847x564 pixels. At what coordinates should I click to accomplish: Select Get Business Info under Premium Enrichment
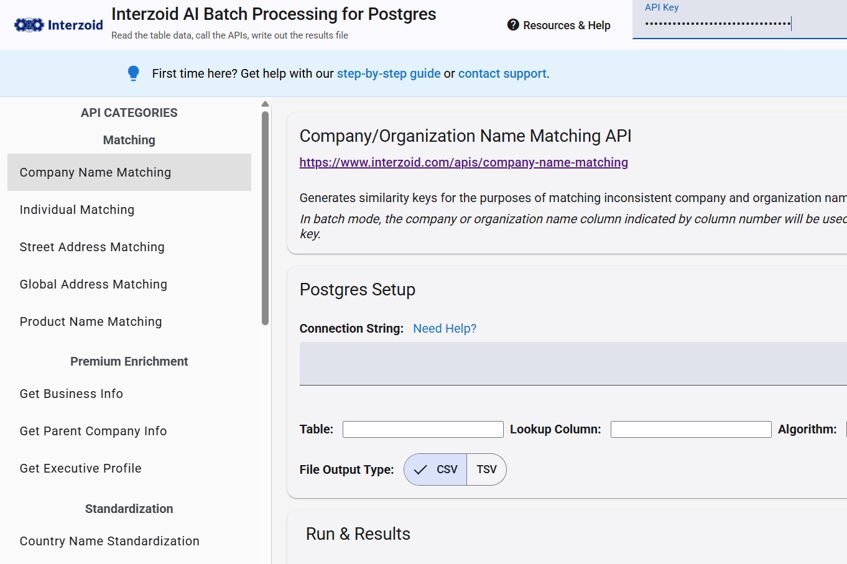(x=71, y=394)
